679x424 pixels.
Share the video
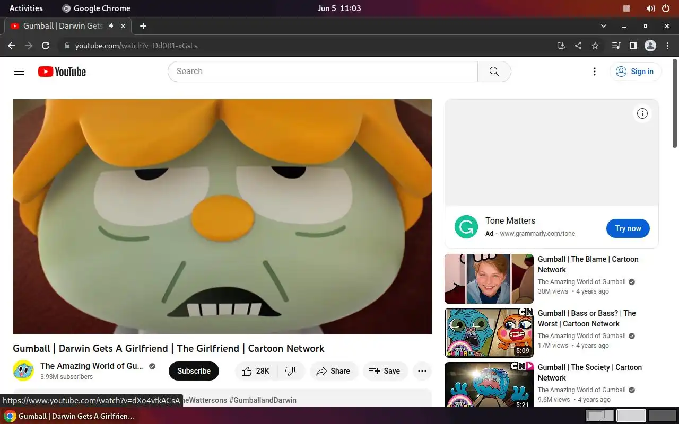(x=334, y=371)
